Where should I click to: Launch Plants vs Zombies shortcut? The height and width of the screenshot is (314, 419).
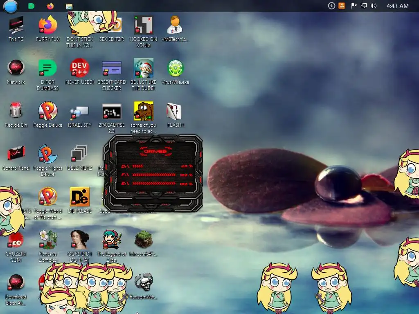click(x=48, y=246)
